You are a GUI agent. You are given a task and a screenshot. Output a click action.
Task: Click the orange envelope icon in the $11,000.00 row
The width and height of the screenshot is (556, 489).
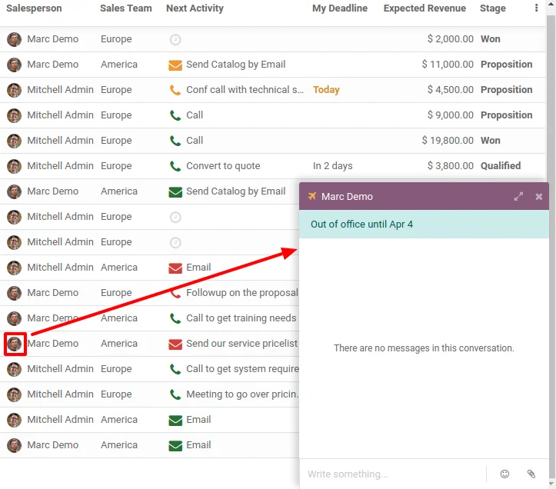click(x=175, y=65)
